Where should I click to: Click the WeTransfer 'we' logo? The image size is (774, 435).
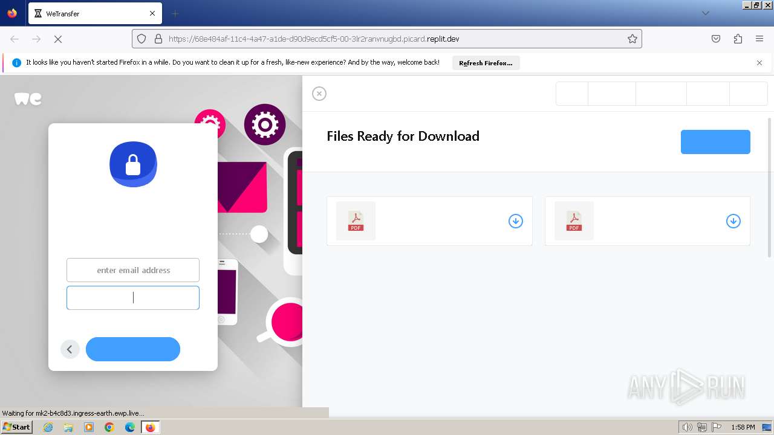click(x=28, y=99)
